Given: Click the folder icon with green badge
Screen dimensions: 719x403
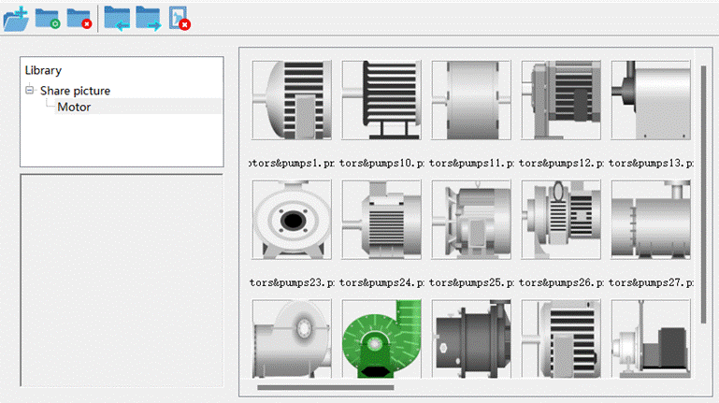Looking at the screenshot, I should (x=48, y=18).
